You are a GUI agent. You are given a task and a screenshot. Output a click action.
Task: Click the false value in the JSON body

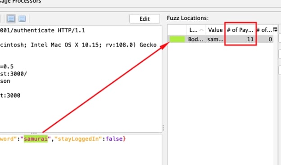point(114,139)
